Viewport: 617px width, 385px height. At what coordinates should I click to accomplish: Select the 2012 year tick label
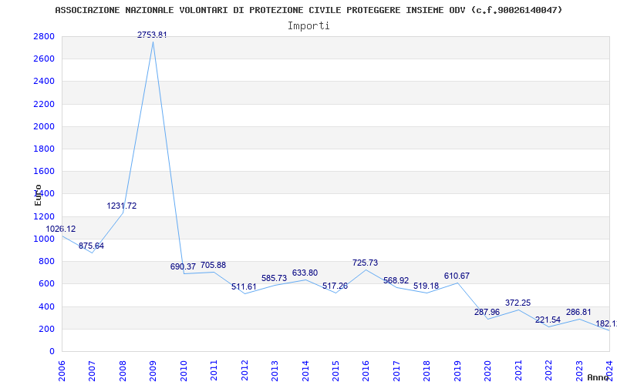(x=244, y=371)
